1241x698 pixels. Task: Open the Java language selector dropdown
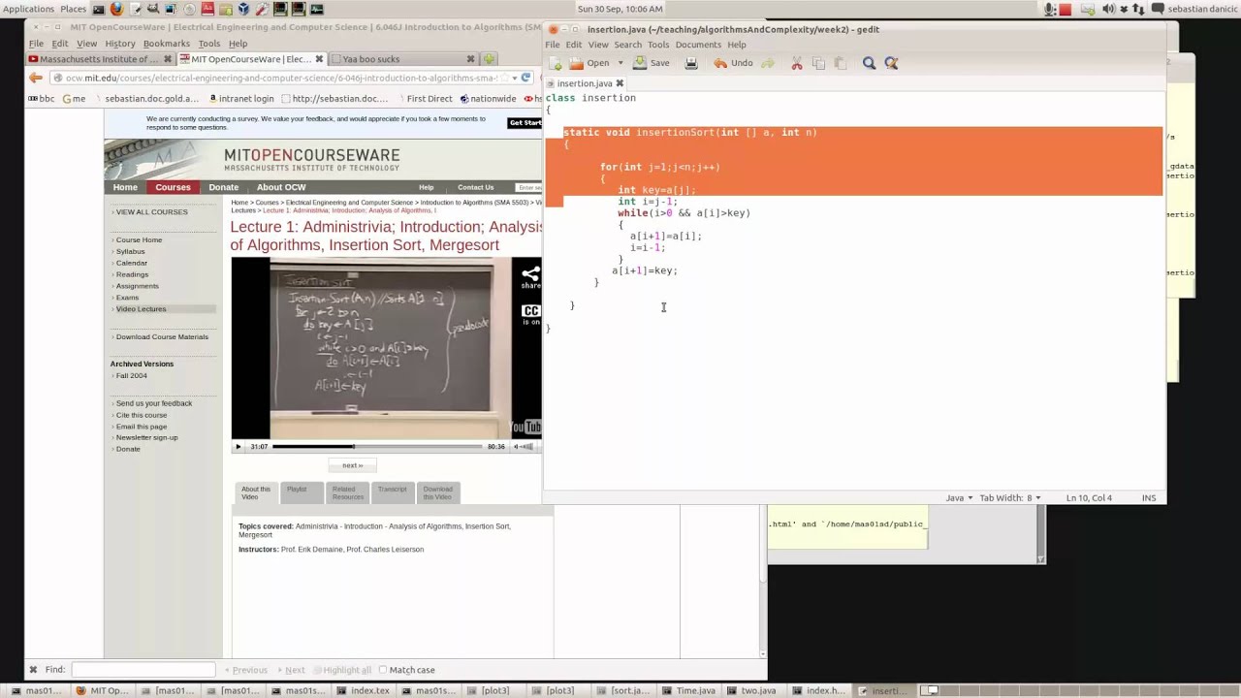pos(960,497)
